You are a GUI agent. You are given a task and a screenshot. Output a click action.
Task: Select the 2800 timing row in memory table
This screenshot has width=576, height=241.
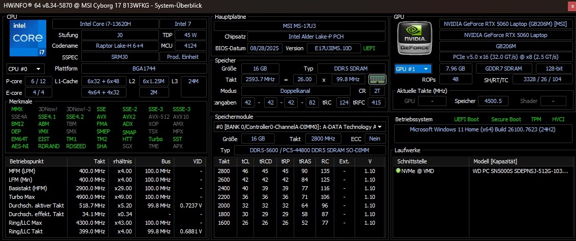click(300, 171)
